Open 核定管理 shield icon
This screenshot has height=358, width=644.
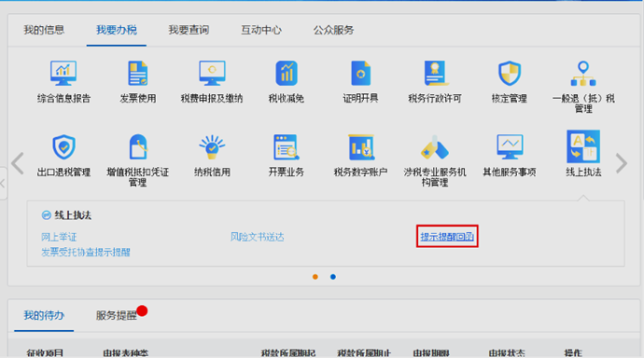pos(510,73)
